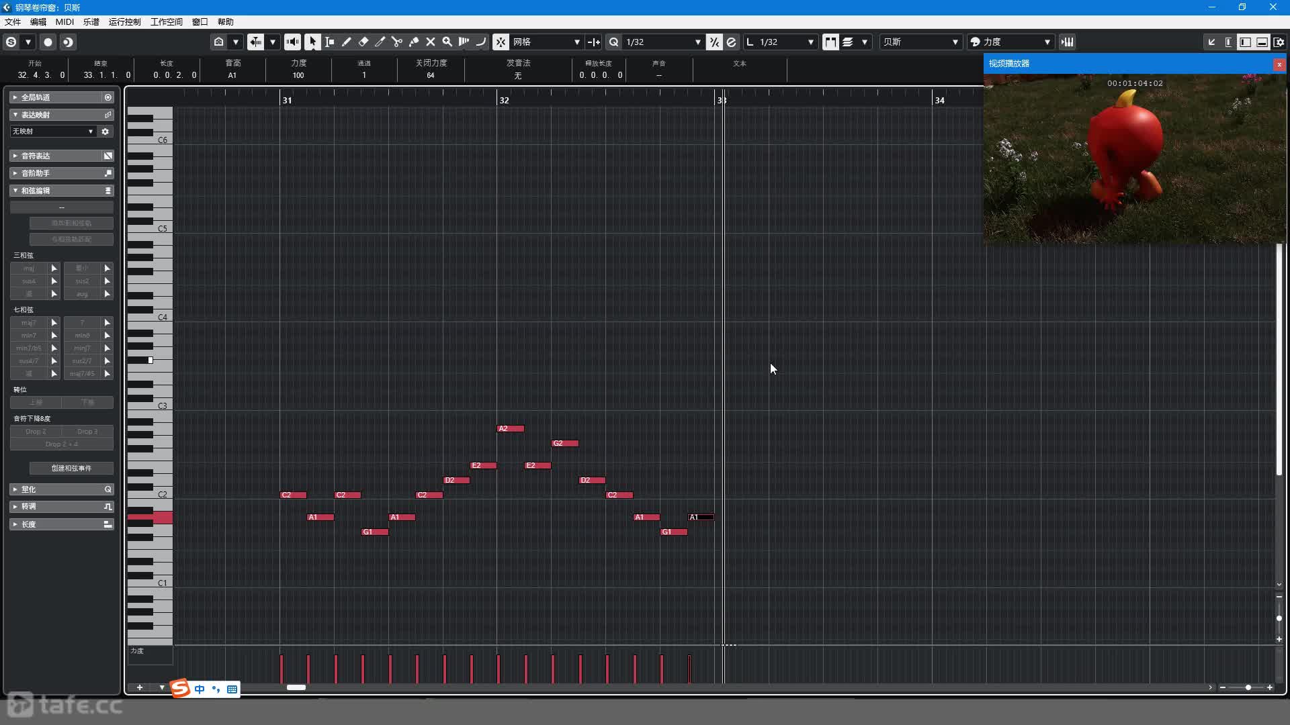Select the Zoom magnifier tool
Screen dimensions: 1290x725
447,42
